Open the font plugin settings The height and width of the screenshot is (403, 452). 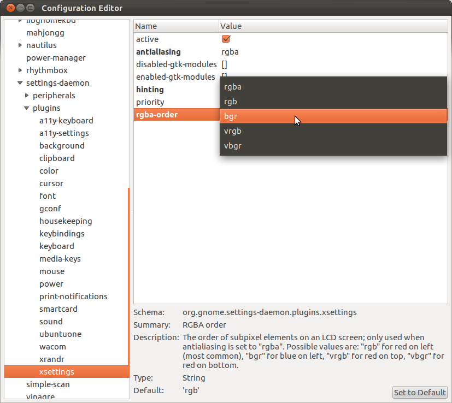pyautogui.click(x=48, y=196)
